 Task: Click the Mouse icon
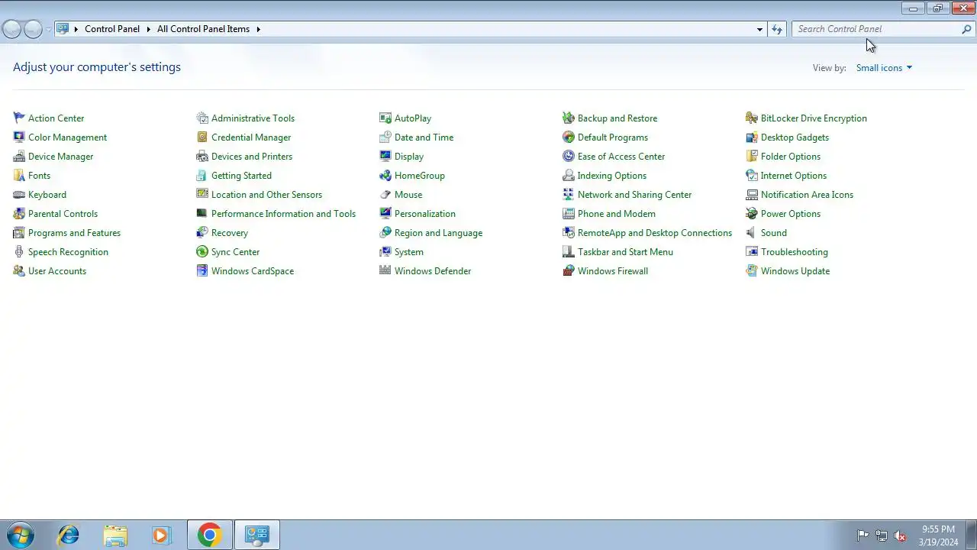click(x=385, y=194)
